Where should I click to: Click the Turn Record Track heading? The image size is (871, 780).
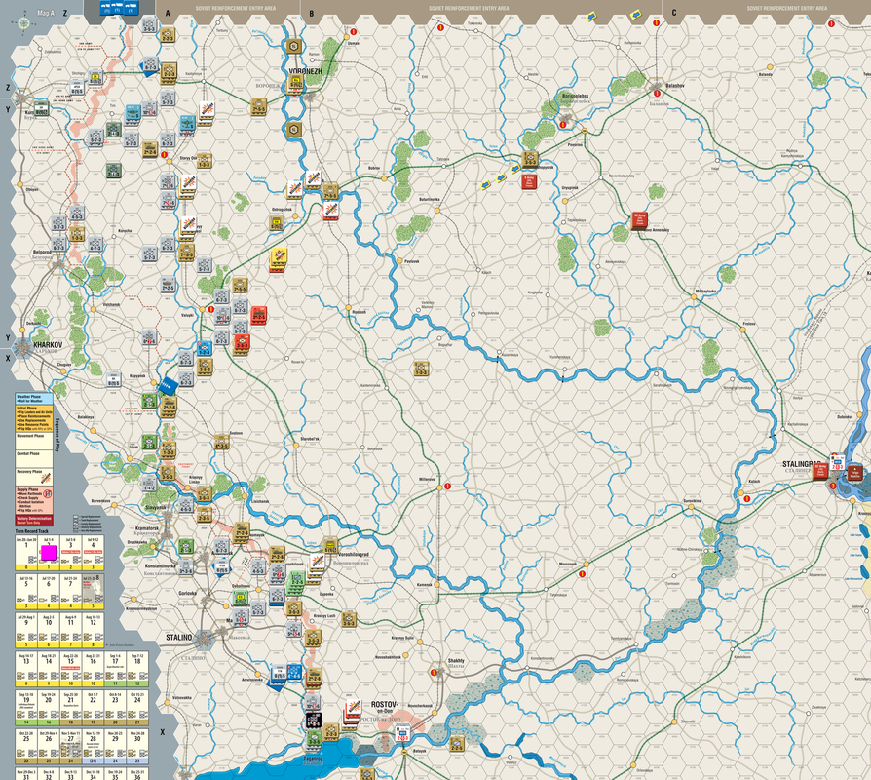(31, 531)
